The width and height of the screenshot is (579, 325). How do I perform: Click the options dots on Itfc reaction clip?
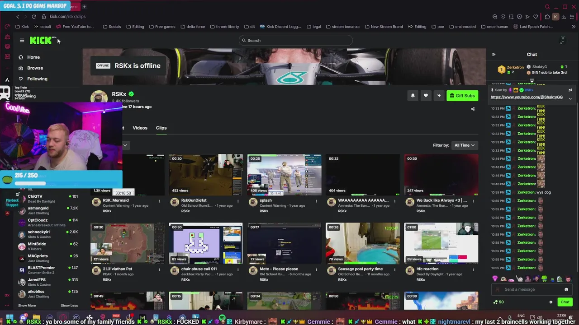coord(473,269)
